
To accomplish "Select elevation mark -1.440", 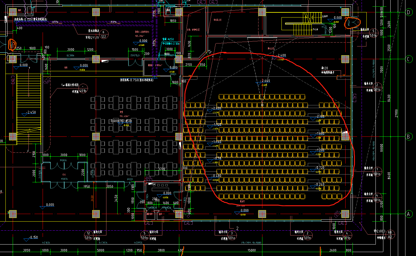I will point(217,142).
